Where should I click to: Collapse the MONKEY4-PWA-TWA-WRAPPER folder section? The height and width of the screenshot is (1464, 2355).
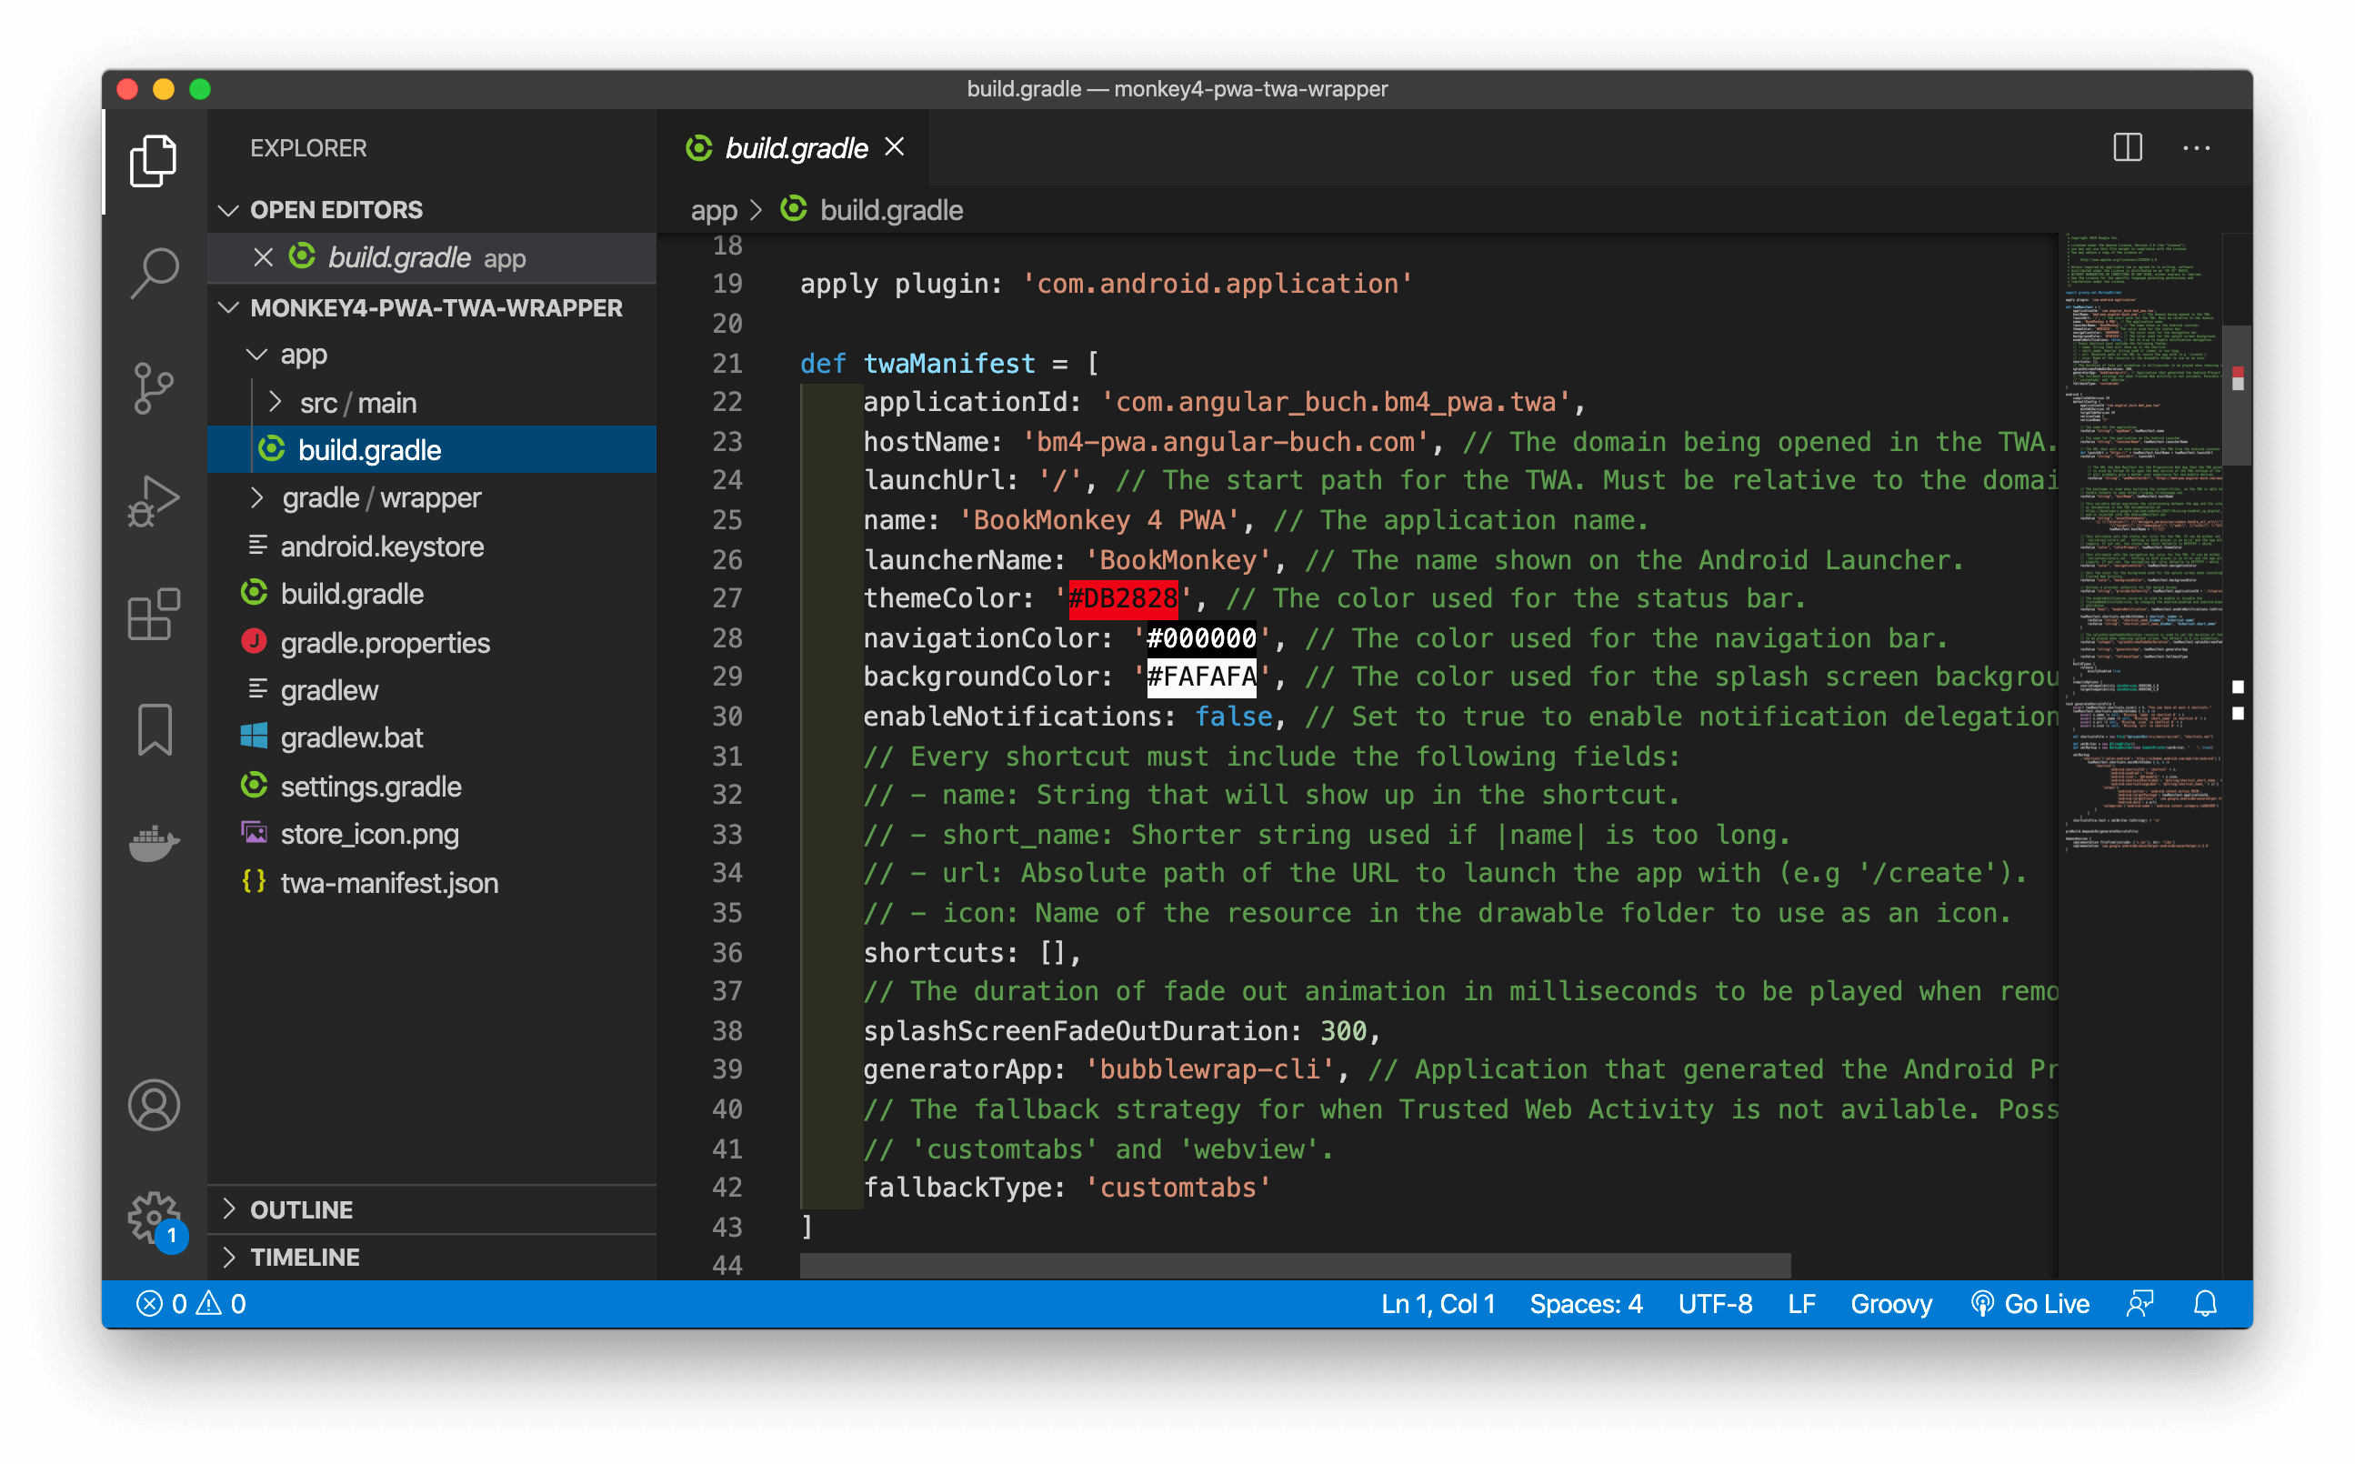pos(228,308)
